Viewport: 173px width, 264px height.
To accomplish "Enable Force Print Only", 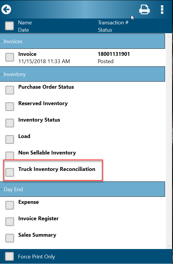I will pos(9,256).
